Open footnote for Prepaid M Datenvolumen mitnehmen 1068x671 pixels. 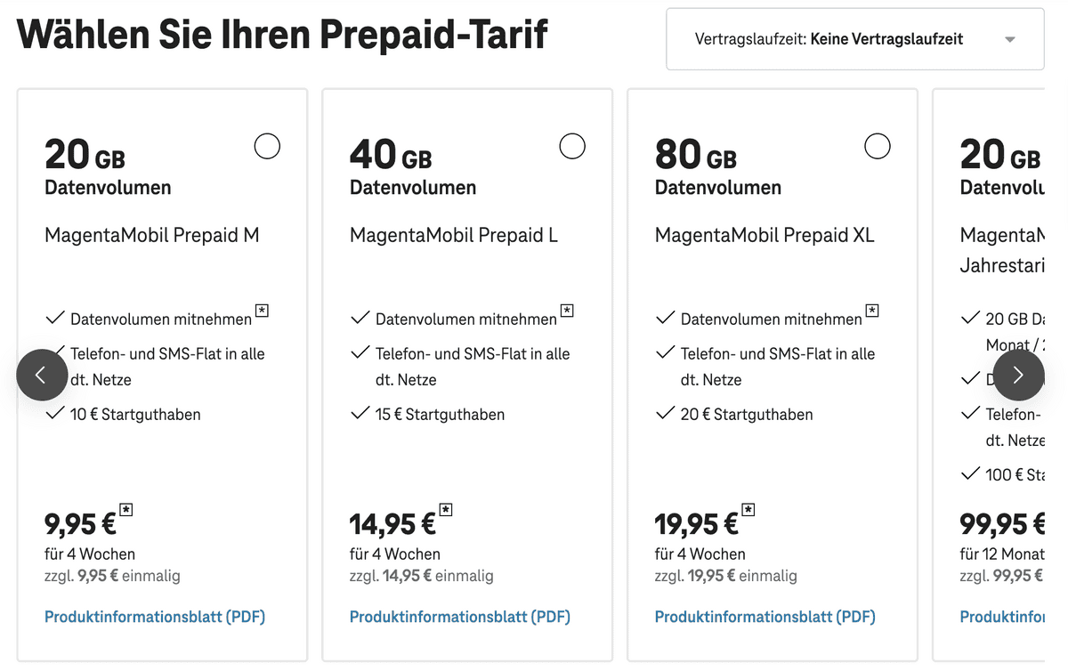[262, 311]
